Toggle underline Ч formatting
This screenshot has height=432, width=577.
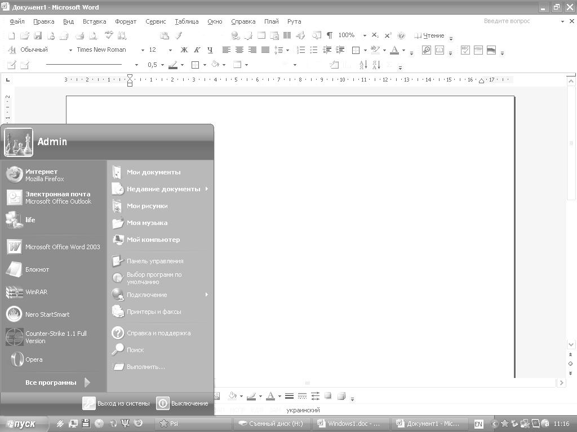coord(210,50)
